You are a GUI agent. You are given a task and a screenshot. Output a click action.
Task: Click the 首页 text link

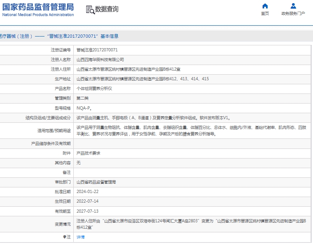pos(265,13)
